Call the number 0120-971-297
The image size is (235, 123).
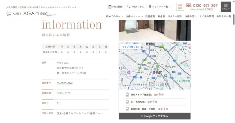(205, 6)
